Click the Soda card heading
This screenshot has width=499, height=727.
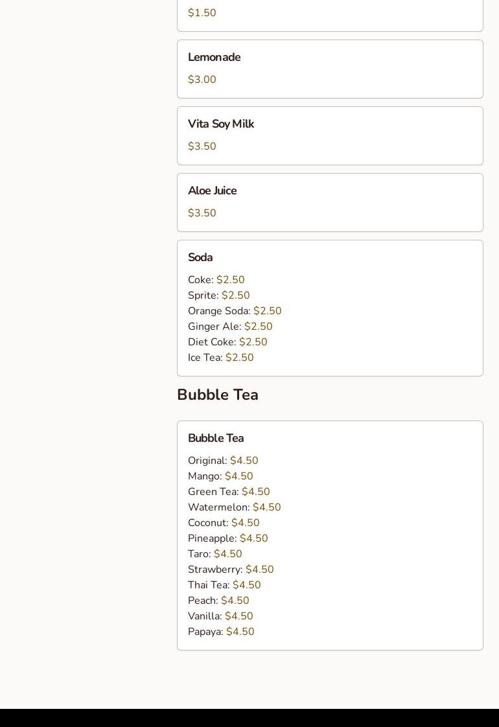[200, 257]
